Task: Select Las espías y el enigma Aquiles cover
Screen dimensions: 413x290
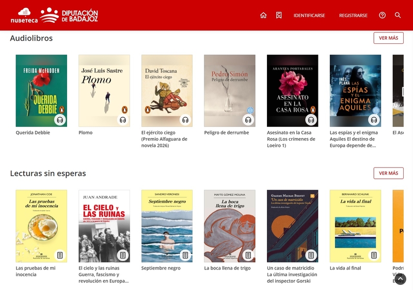Action: [x=355, y=91]
